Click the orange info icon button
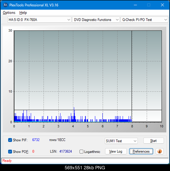The width and height of the screenshot is (170, 171). [x=159, y=152]
